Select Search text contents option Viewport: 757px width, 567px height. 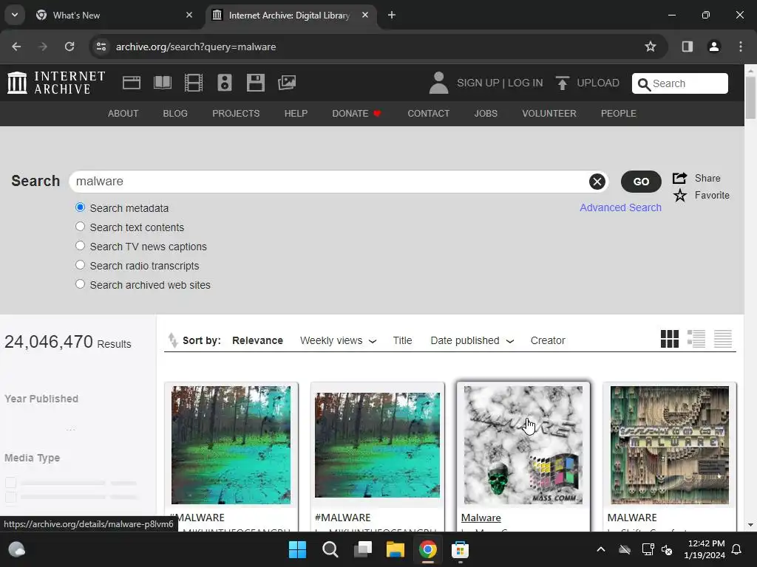coord(80,227)
